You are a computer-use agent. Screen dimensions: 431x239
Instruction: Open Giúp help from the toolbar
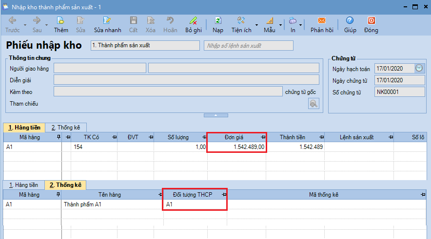(350, 21)
